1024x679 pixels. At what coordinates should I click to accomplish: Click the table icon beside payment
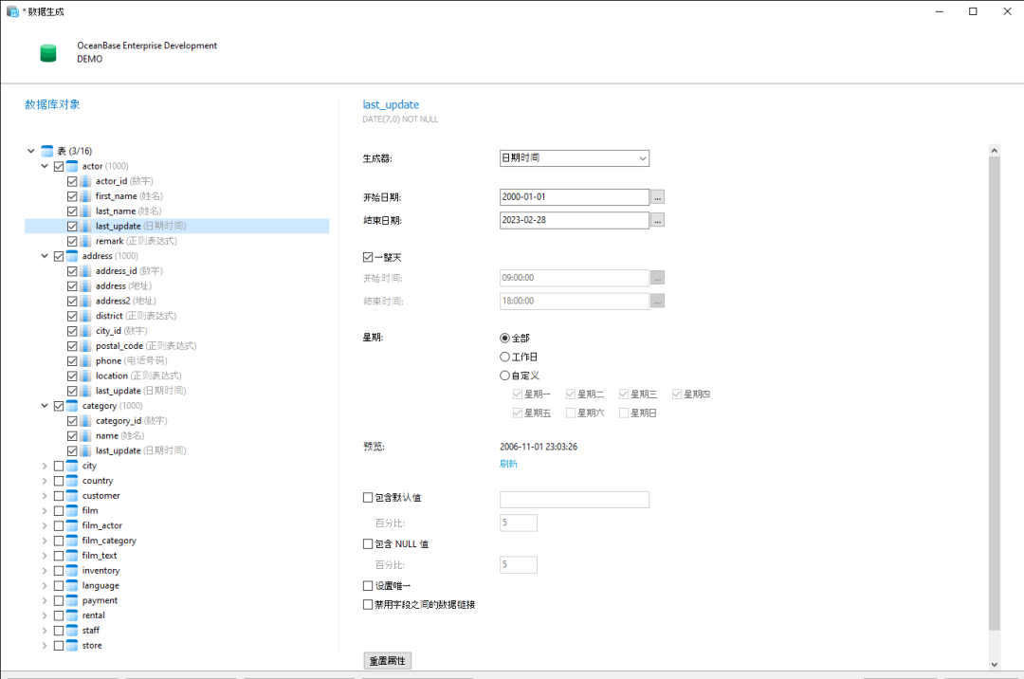click(x=72, y=600)
